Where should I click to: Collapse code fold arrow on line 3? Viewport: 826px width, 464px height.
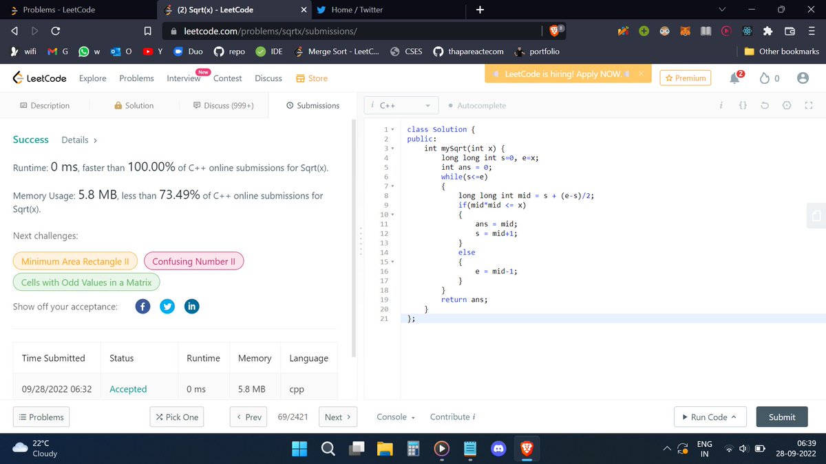point(392,148)
